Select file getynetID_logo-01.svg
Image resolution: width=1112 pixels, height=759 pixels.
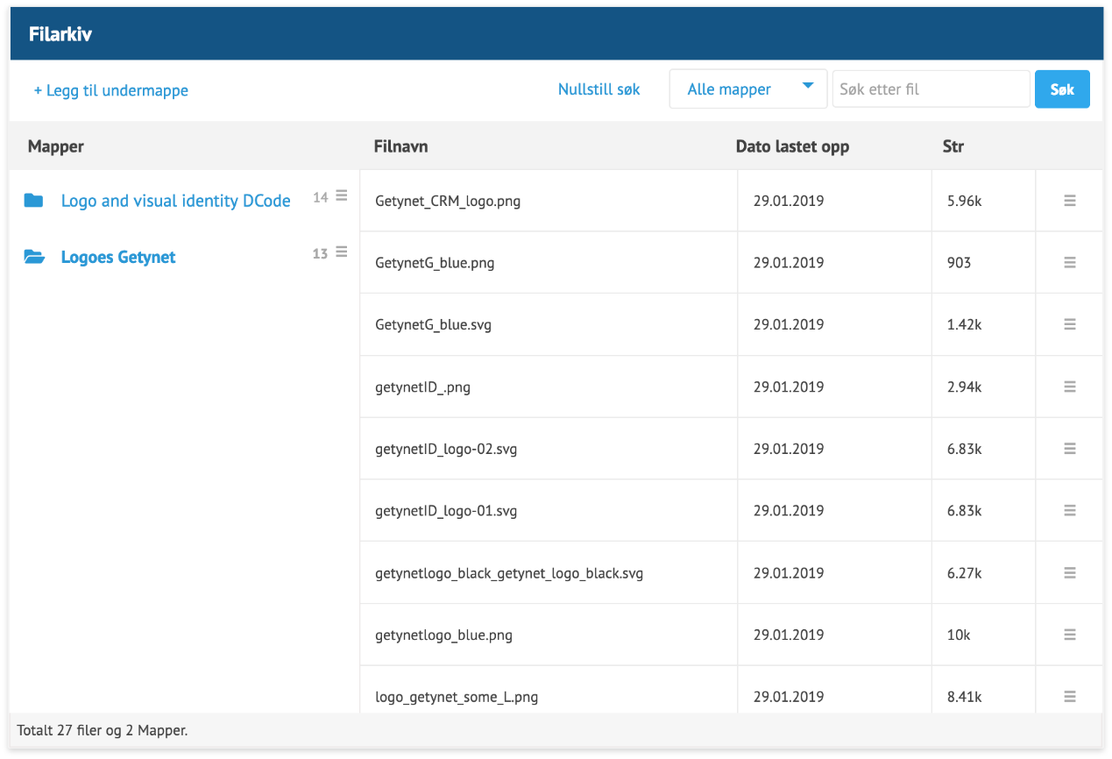(x=446, y=510)
